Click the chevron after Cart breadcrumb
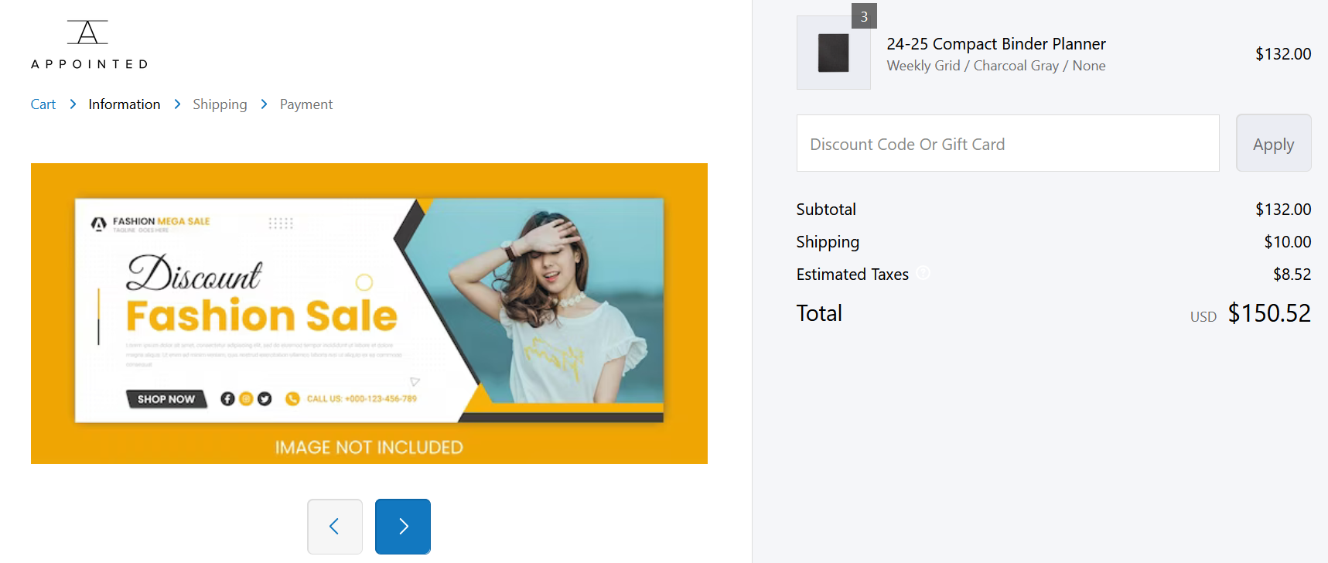 click(x=73, y=104)
